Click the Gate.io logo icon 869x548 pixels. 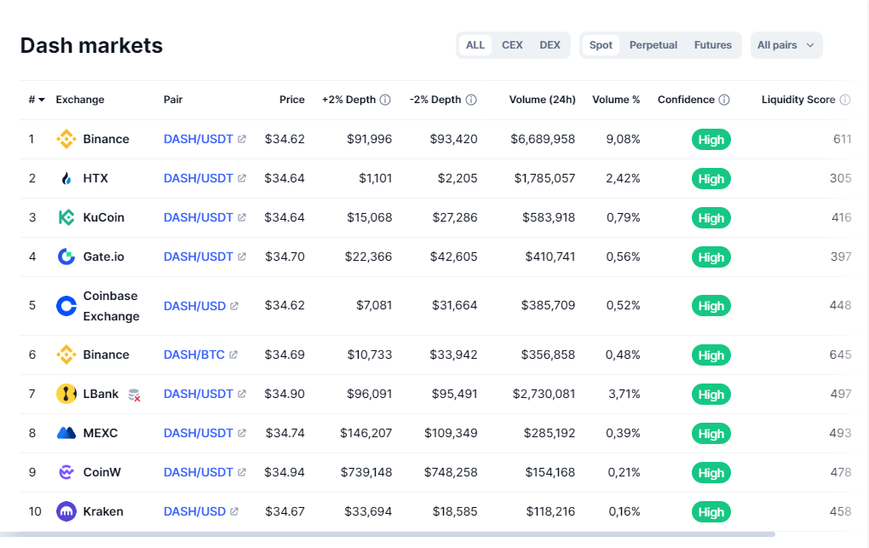coord(66,257)
